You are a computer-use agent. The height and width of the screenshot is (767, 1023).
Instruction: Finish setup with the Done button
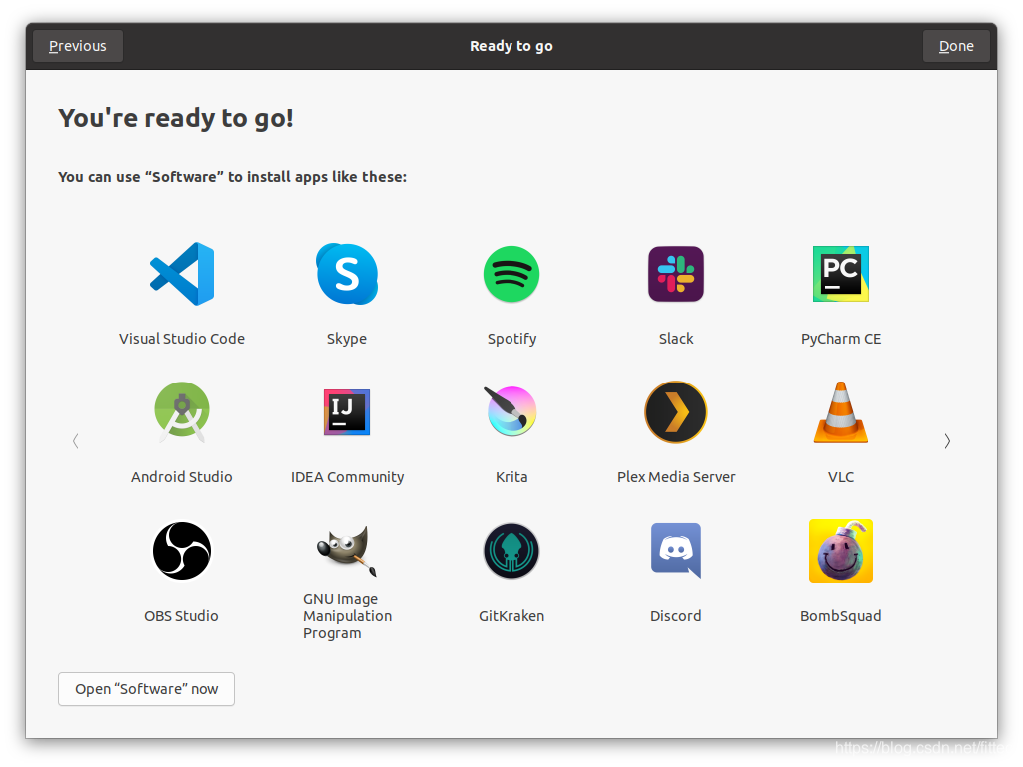[956, 46]
